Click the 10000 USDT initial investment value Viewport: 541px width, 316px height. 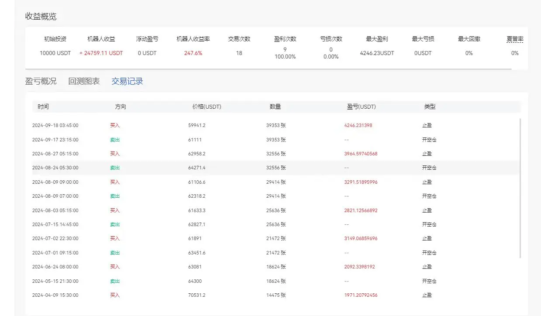[x=55, y=53]
